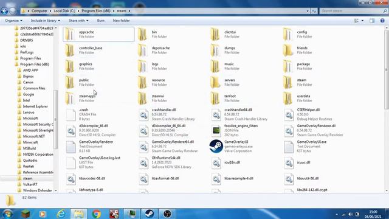Open Include in library dropdown
Viewport: 389px width, 219px height.
pyautogui.click(x=46, y=21)
